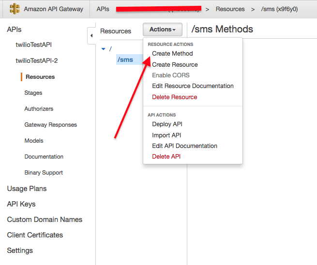Choose Create Method from the menu
Screen dimensions: 317x265
pyautogui.click(x=172, y=54)
